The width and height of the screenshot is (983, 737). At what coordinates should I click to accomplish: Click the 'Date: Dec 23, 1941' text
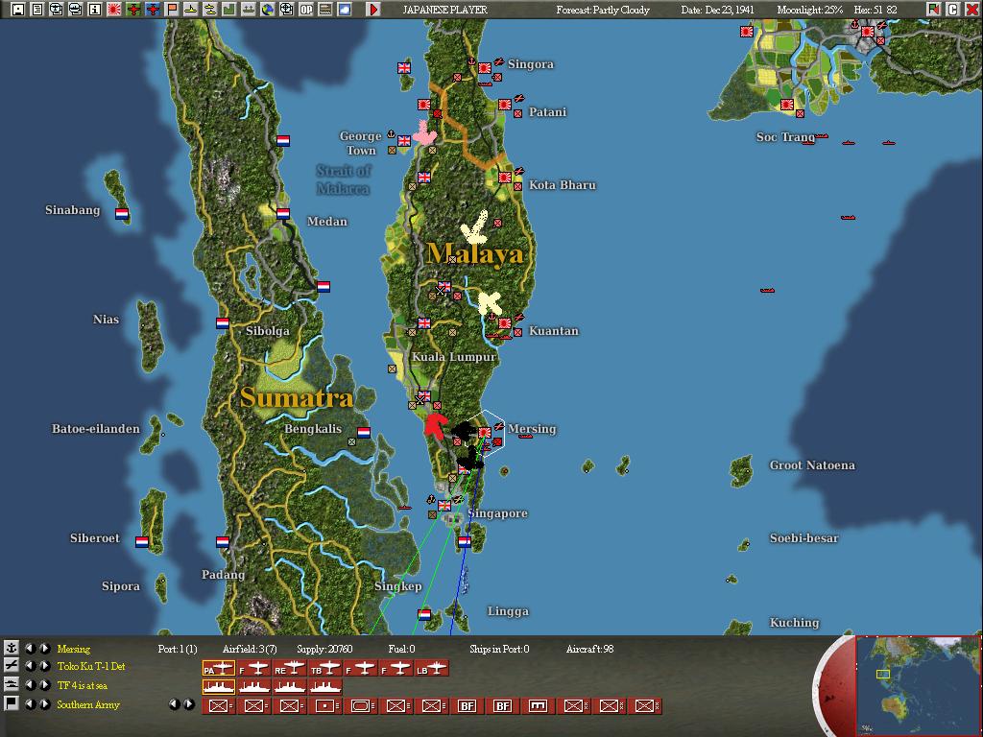tap(718, 10)
